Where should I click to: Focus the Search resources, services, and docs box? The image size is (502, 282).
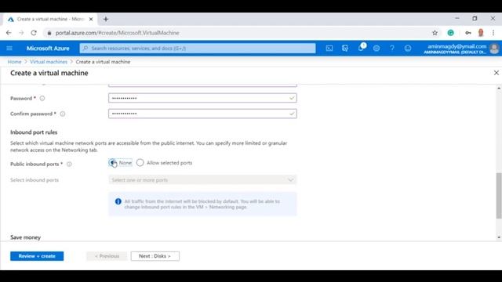click(x=198, y=49)
